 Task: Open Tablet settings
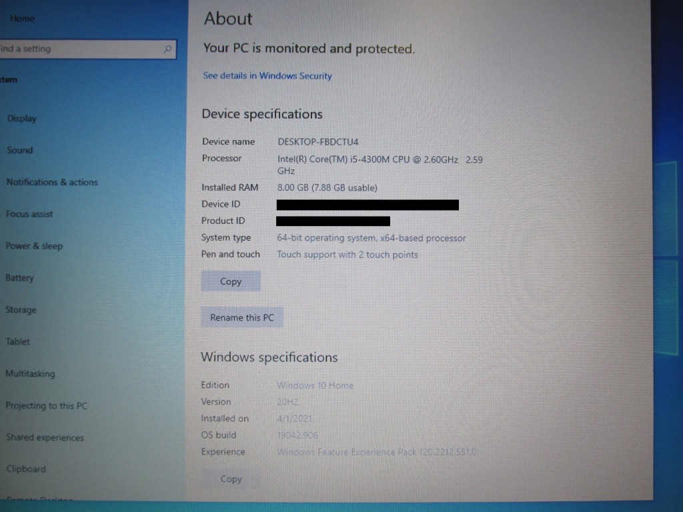click(17, 342)
